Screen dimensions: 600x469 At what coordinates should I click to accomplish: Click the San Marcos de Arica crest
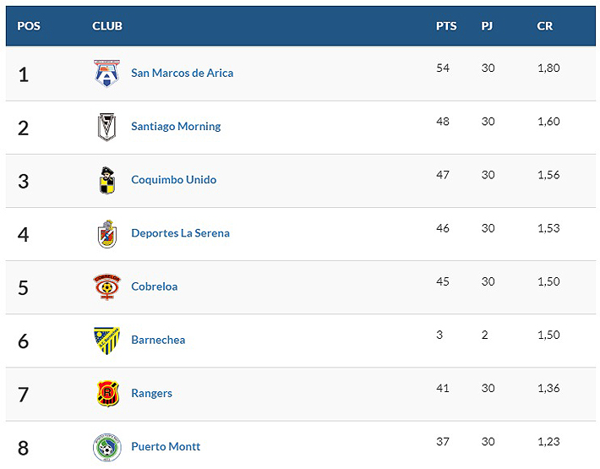(x=107, y=73)
